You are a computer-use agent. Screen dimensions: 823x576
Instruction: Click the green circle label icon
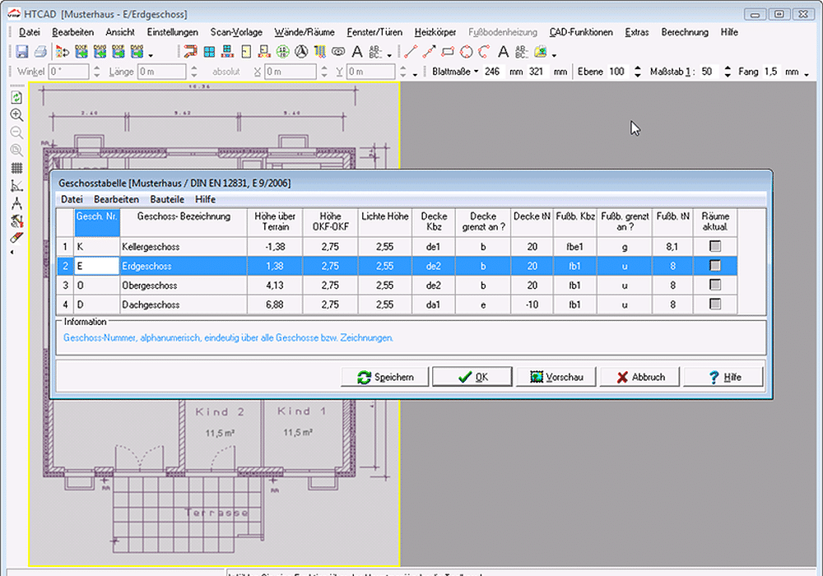click(x=283, y=51)
